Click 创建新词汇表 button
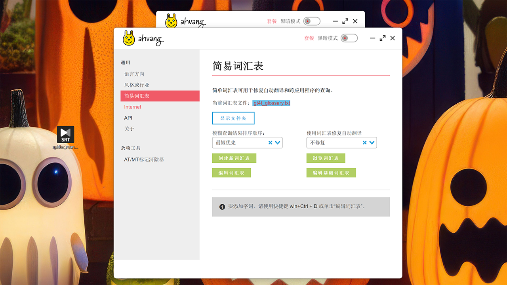Viewport: 507px width, 285px height. pyautogui.click(x=234, y=158)
